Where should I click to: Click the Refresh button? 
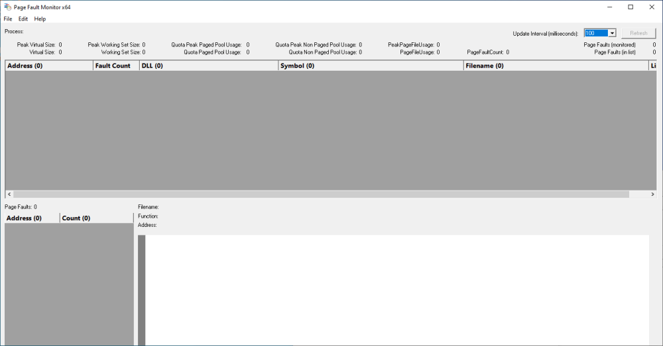point(638,33)
